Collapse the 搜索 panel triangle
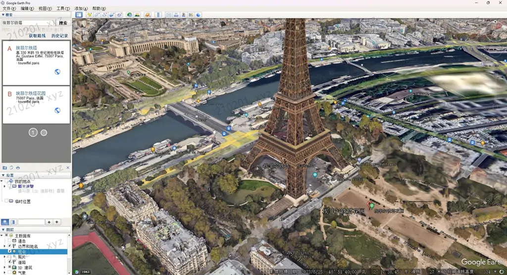Screen dimensions: 507x275 pyautogui.click(x=3, y=15)
